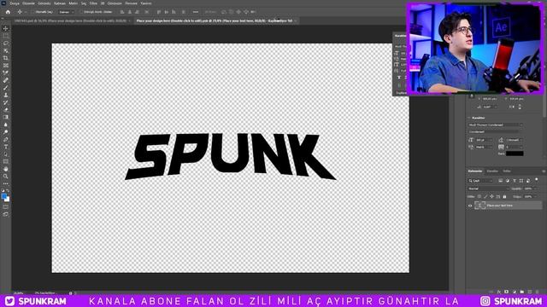The width and height of the screenshot is (547, 307).
Task: Select the Eyedropper tool
Action: coord(6,72)
